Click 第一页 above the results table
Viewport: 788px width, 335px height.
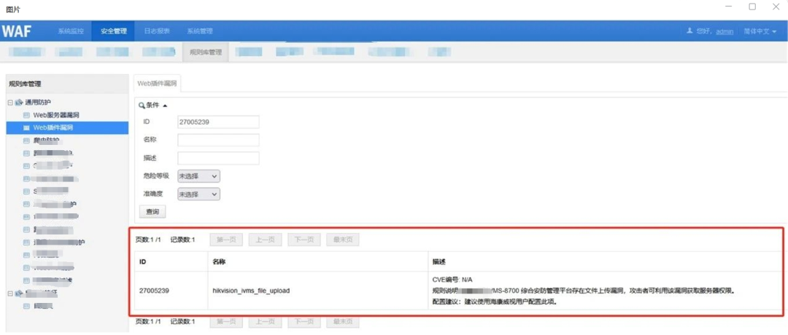tap(226, 240)
